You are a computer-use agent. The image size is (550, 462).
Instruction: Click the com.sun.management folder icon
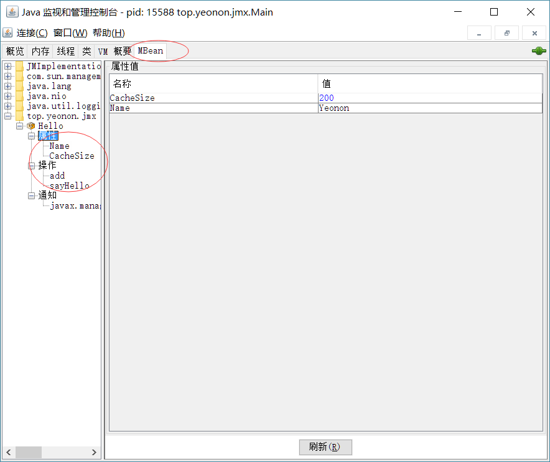click(20, 76)
